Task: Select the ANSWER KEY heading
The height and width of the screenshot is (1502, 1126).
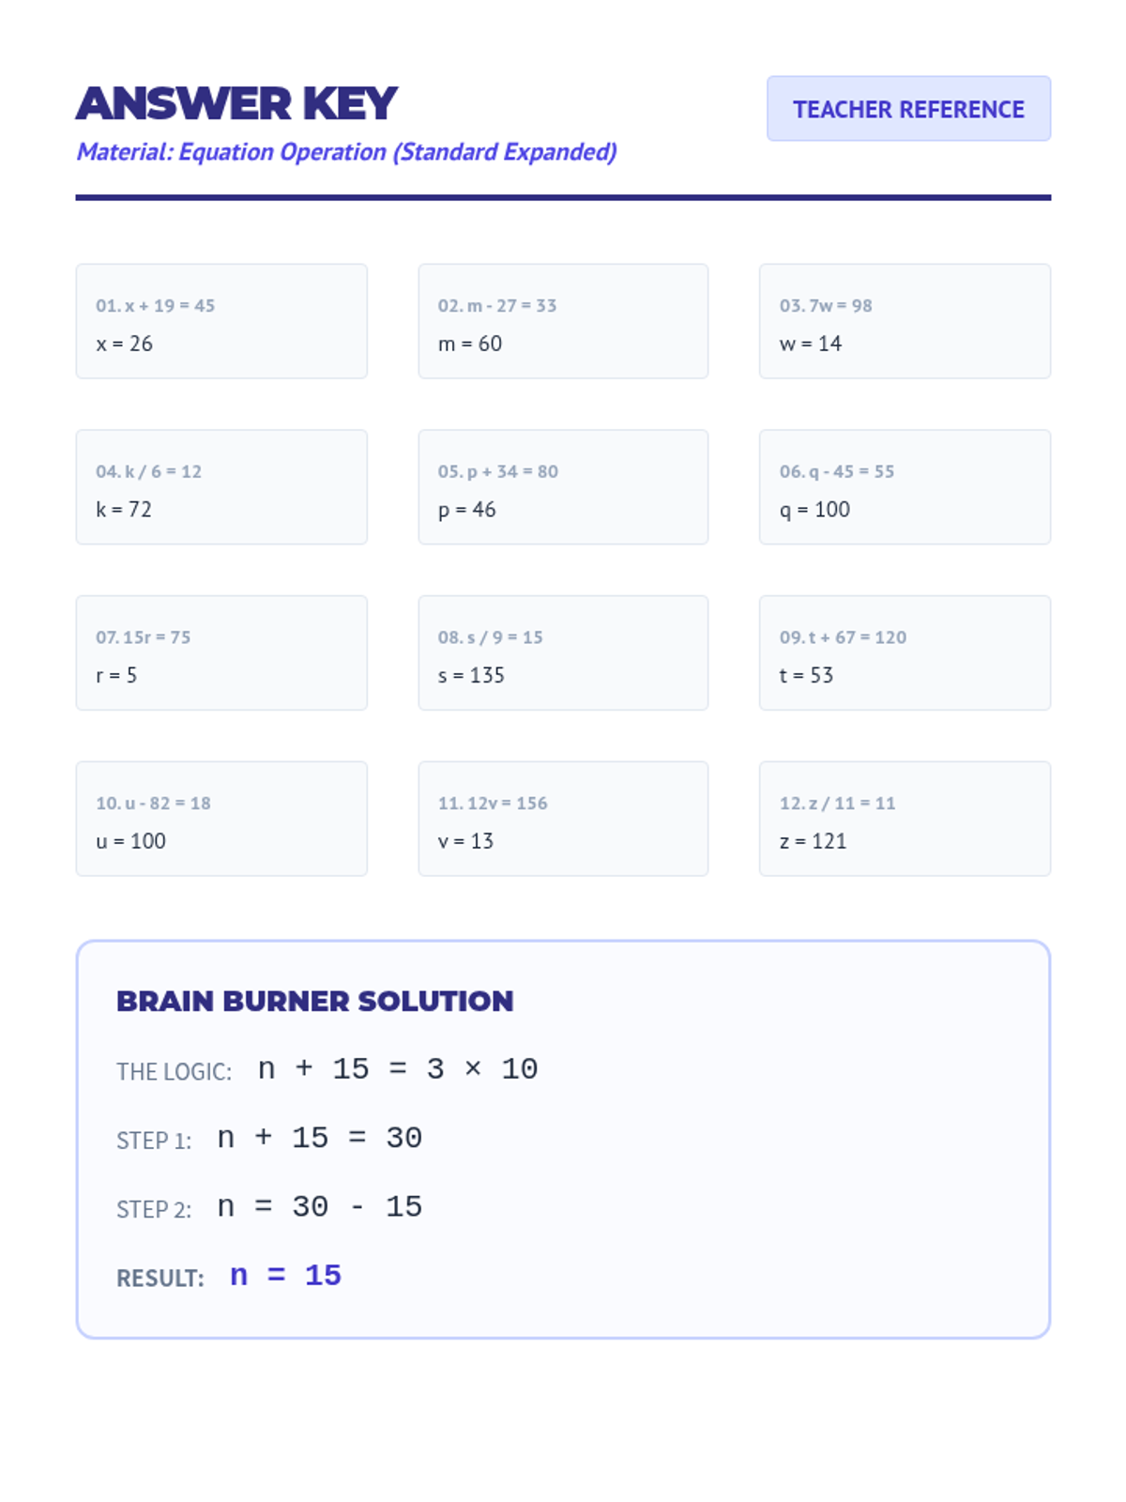Action: point(236,103)
